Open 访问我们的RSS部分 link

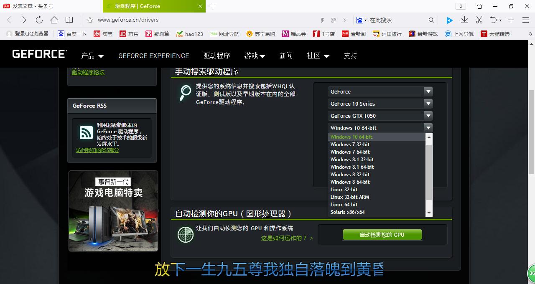(97, 150)
